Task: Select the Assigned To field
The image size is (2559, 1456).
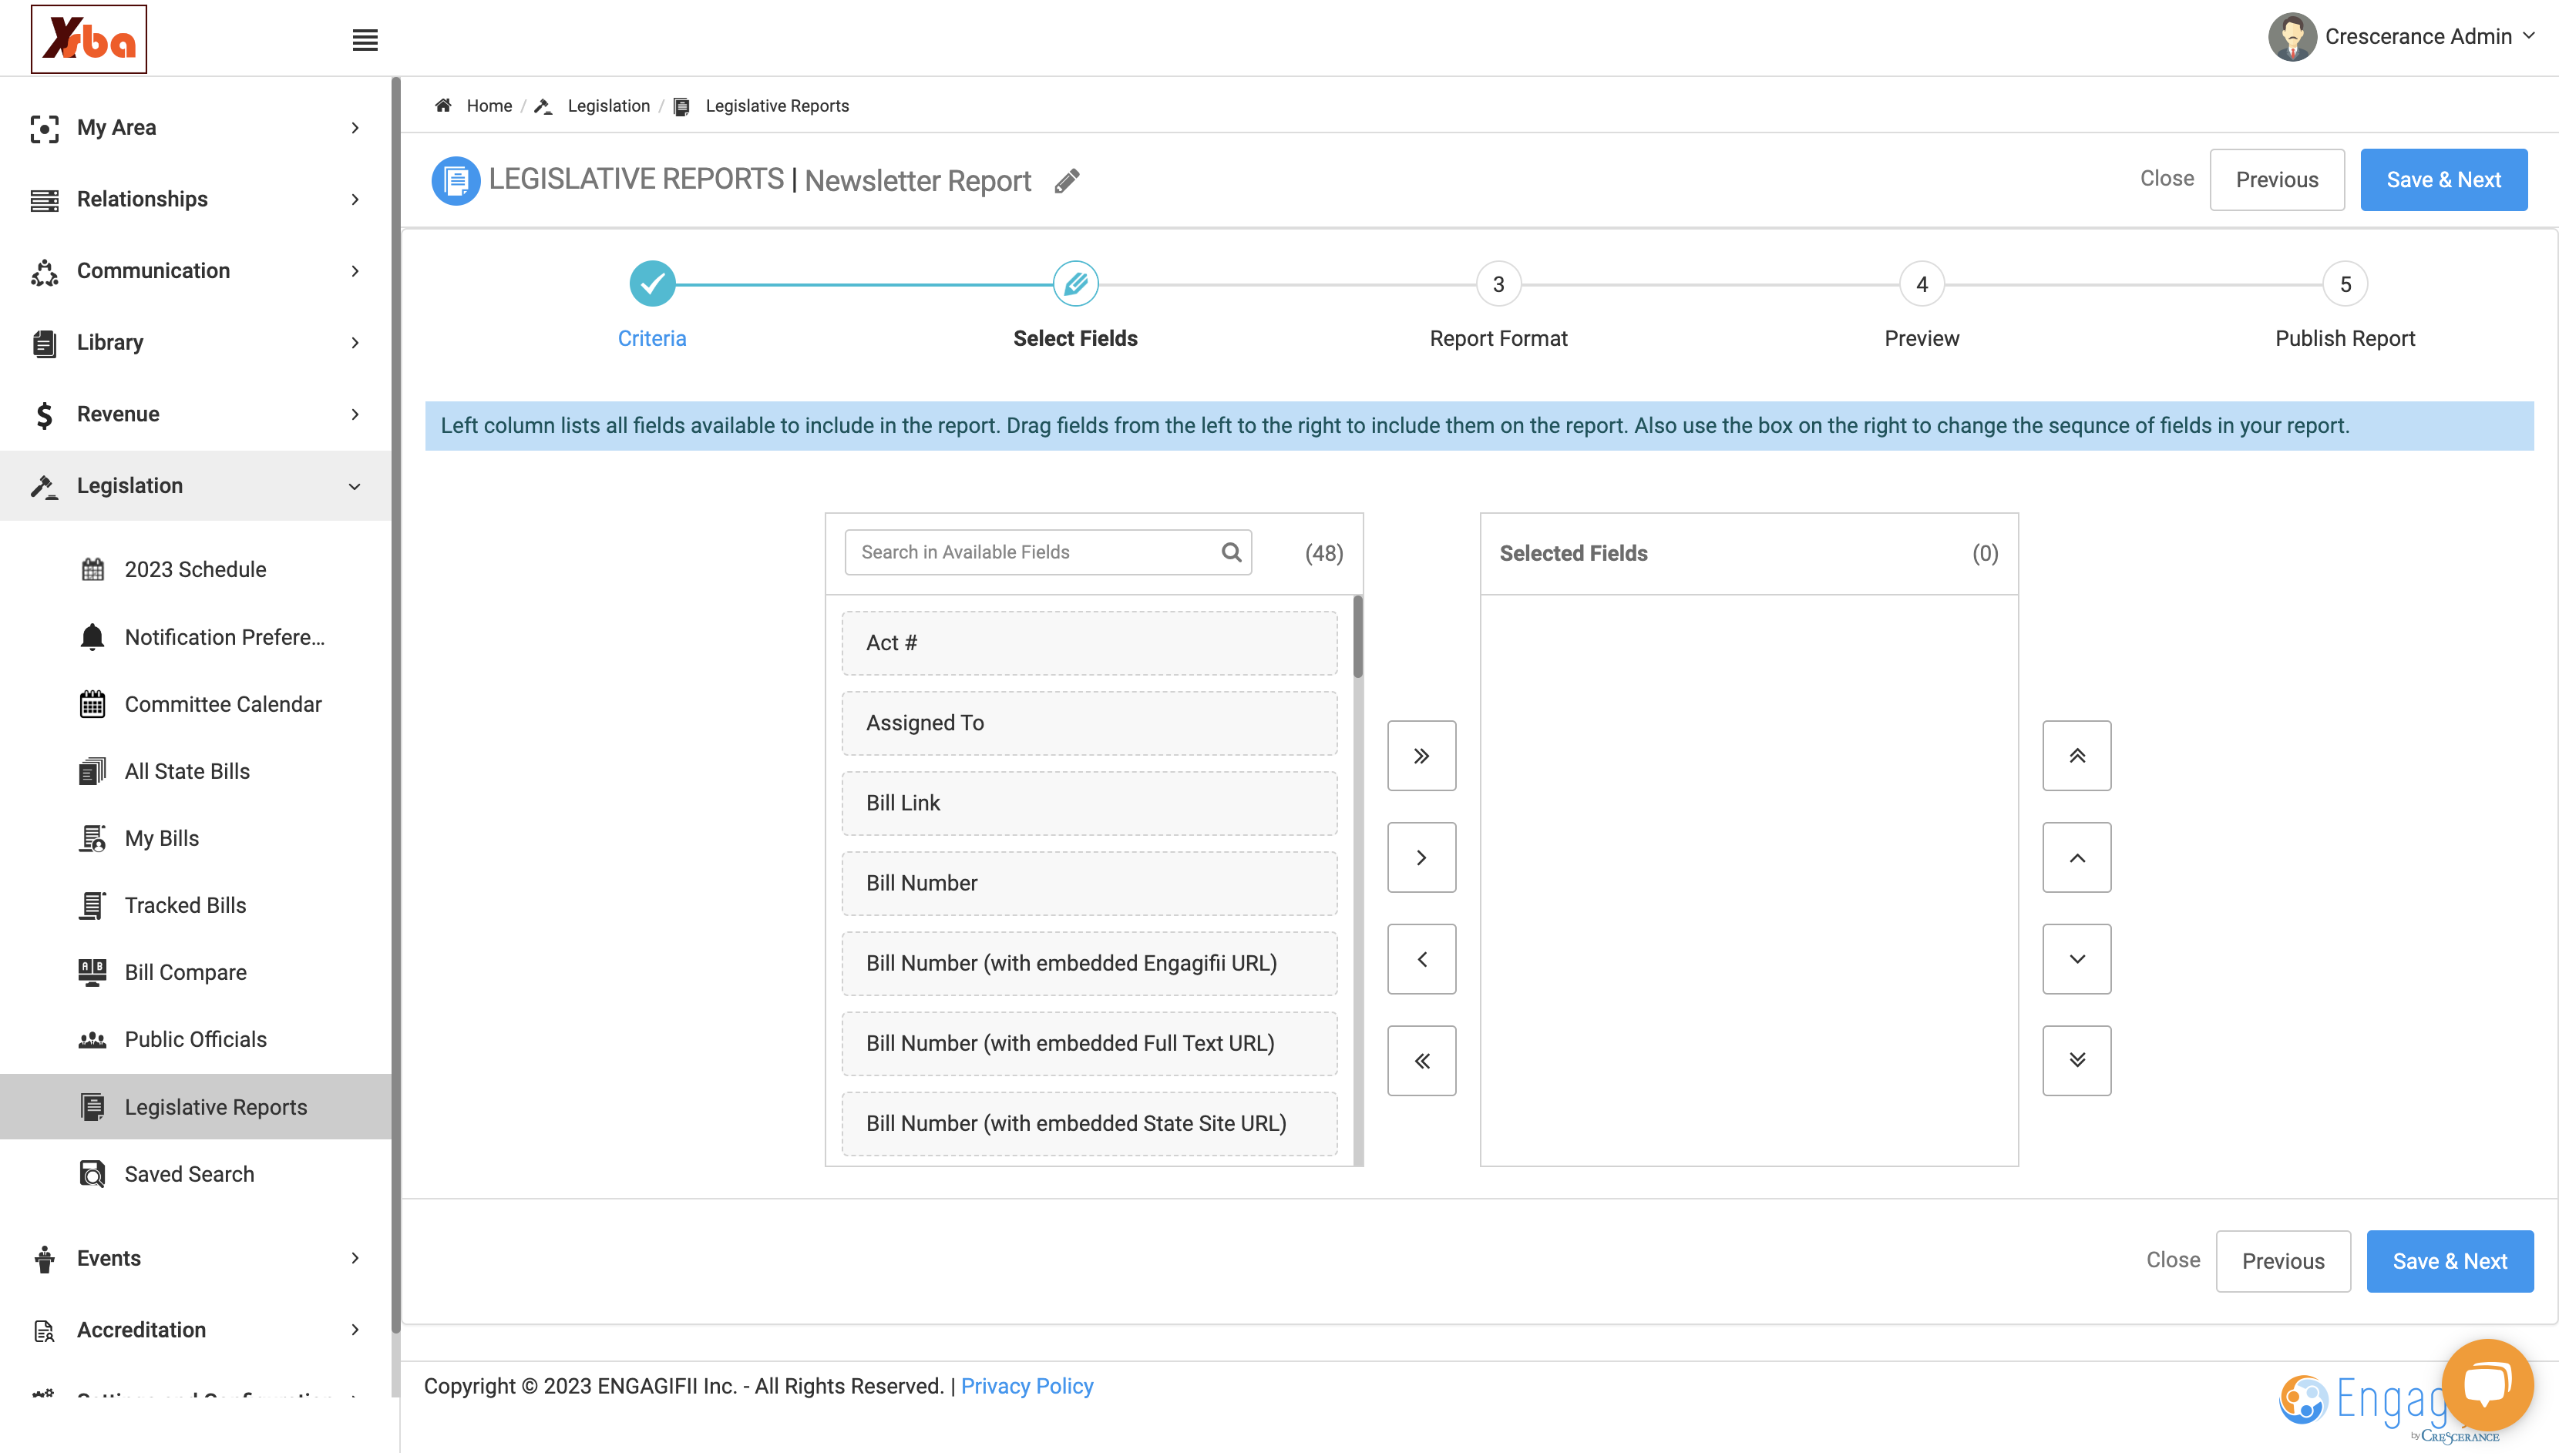Action: click(x=1088, y=723)
